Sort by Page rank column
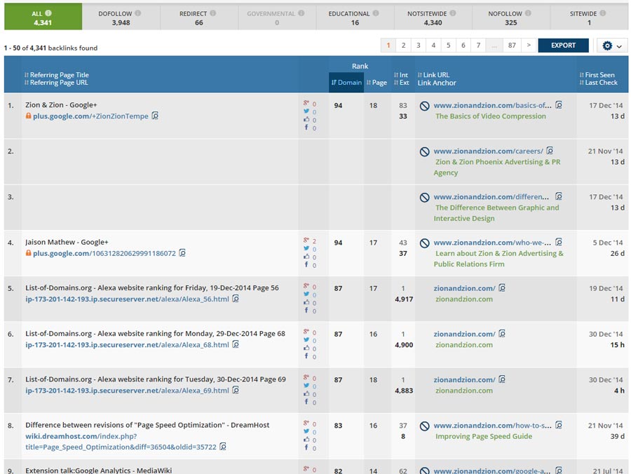Screen dimensions: 631x474 [376, 83]
